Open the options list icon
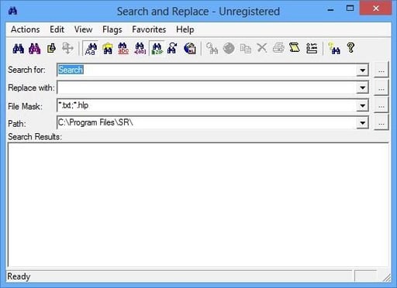The height and width of the screenshot is (288, 397). tap(312, 48)
